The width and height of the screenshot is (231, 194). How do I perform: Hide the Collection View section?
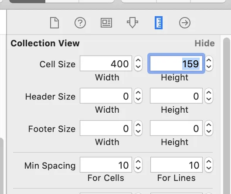(x=204, y=43)
